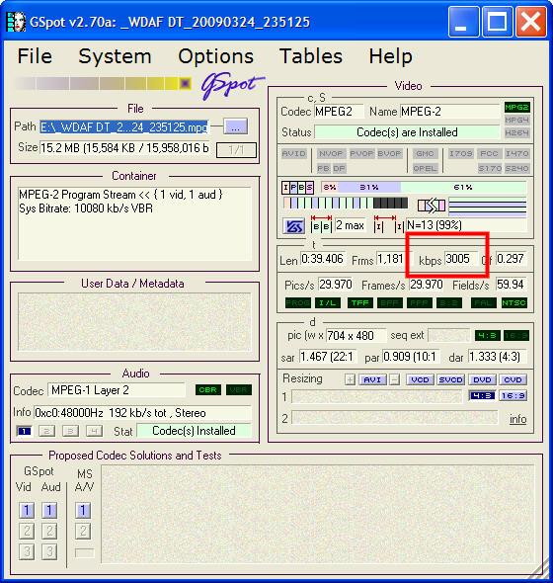
Task: Click the VCD resizing preset button
Action: (x=420, y=379)
